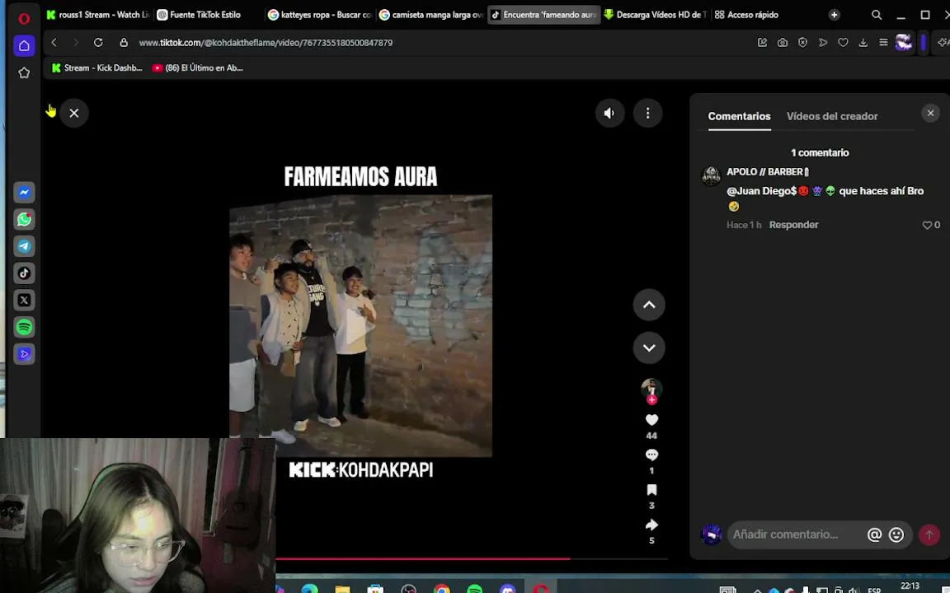Viewport: 950px width, 593px height.
Task: Open X (Twitter) in the Opera sidebar
Action: pos(24,300)
